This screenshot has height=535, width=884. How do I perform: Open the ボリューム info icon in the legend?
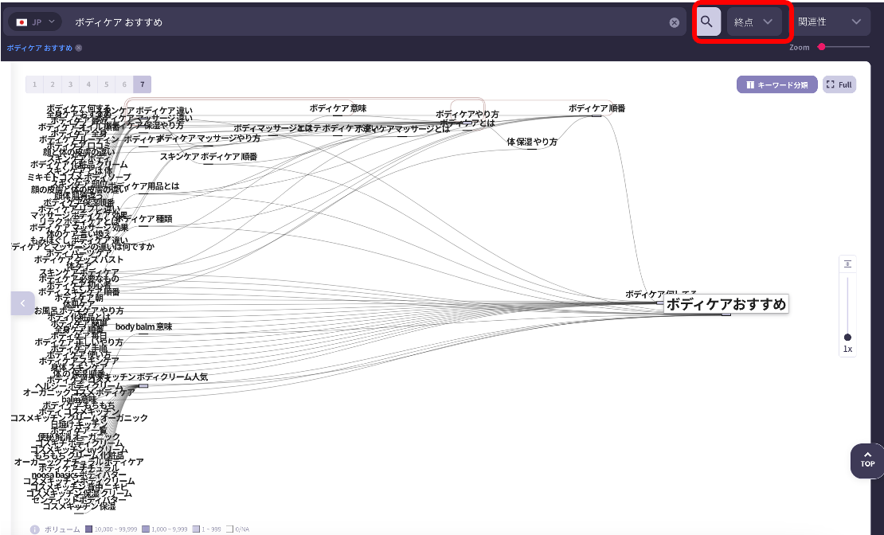click(35, 529)
